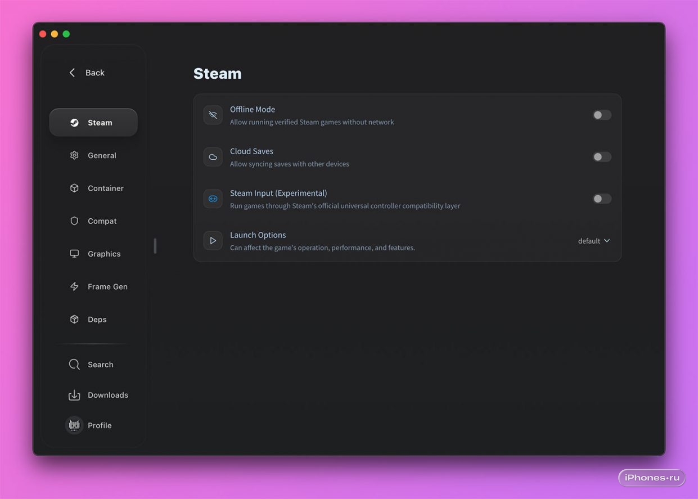
Task: Click the Cloud Saves title text
Action: pos(251,151)
